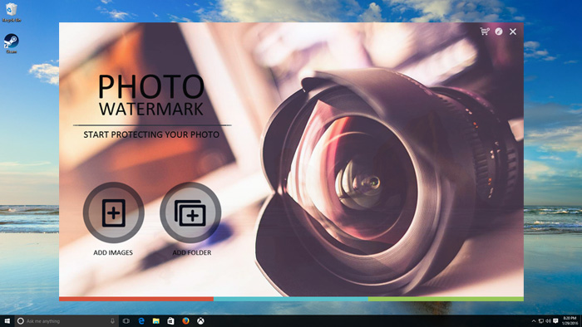
Task: Click the volume speaker tray icon
Action: tap(548, 321)
